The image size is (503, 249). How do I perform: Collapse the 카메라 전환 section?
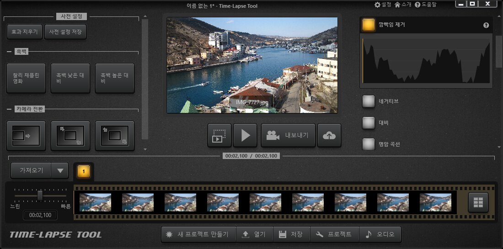(9, 109)
